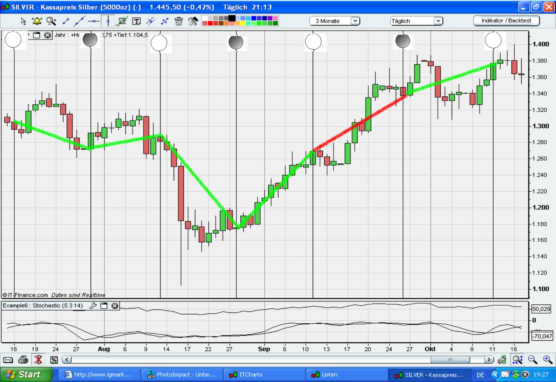Click the chart scroll right arrow
The width and height of the screenshot is (556, 382).
[x=489, y=360]
